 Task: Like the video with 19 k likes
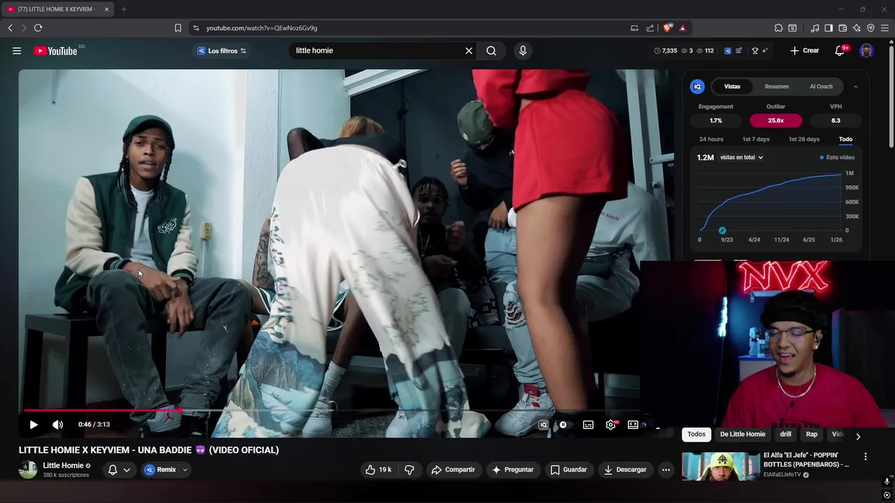point(378,469)
